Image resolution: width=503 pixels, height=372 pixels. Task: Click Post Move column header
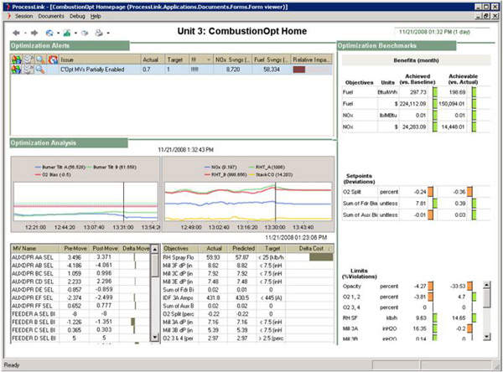105,248
